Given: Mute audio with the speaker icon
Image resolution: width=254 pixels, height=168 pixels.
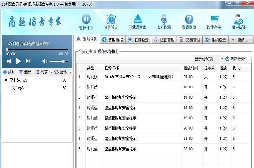Looking at the screenshot, I should [x=45, y=61].
